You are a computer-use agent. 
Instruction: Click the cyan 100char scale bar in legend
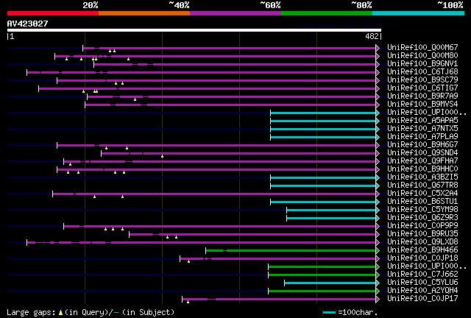(329, 313)
